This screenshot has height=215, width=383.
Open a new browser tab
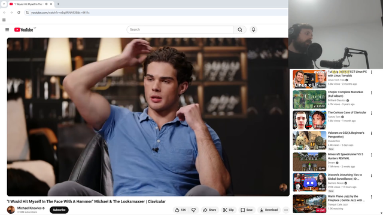click(x=58, y=4)
